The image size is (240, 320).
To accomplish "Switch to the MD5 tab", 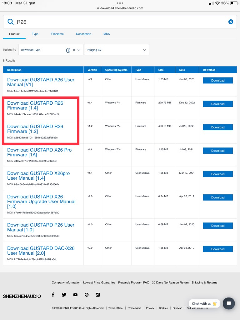I will pyautogui.click(x=107, y=34).
